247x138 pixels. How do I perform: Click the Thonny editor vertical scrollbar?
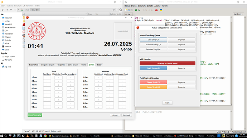click(x=231, y=60)
